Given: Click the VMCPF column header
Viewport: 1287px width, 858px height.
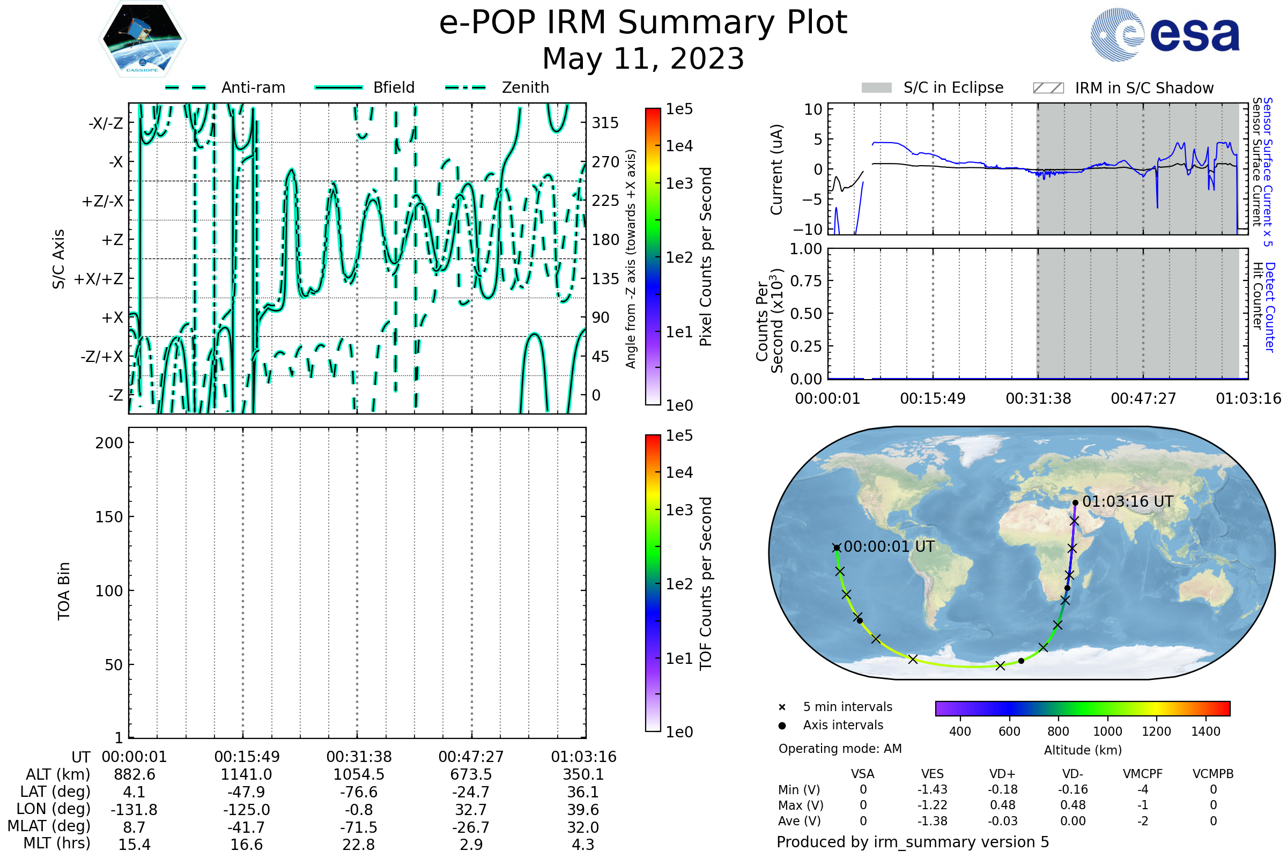Looking at the screenshot, I should [1143, 774].
